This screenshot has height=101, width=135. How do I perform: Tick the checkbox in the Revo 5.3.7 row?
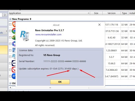click(x=10, y=57)
